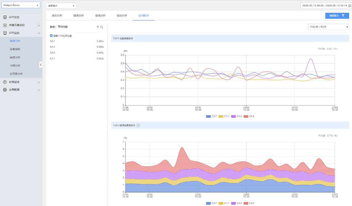This screenshot has height=206, width=352.
Task: Select version 5.1.1 row in list
Action: 77,58
